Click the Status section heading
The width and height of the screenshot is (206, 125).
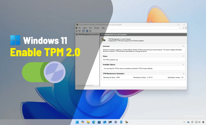tap(105, 56)
